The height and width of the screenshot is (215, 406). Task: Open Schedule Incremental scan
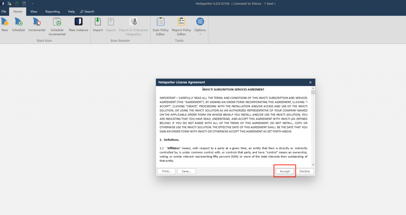[x=57, y=27]
